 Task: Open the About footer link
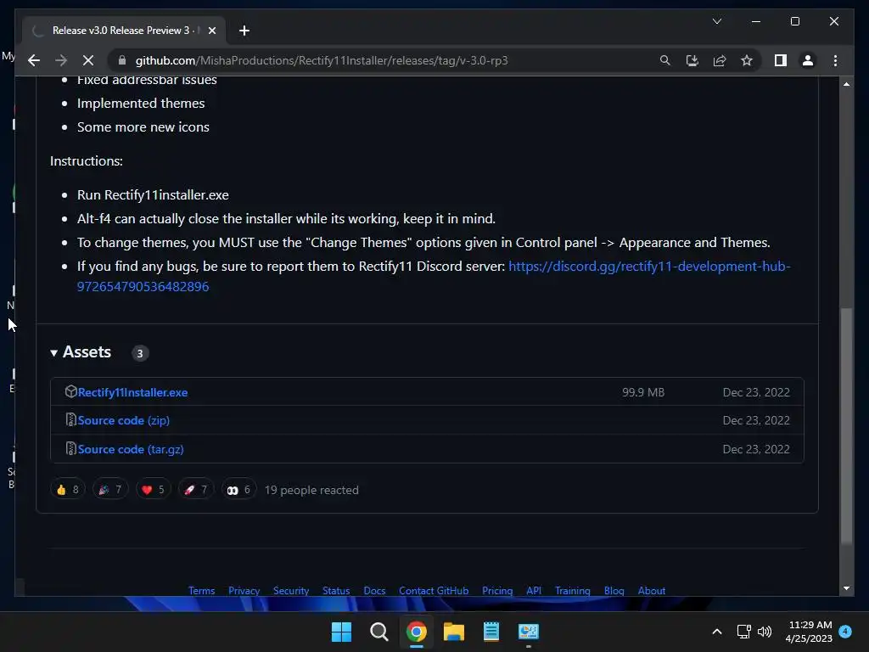651,591
